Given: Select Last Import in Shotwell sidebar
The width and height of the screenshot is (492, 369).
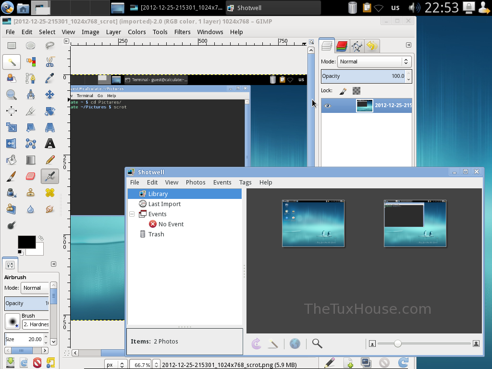Looking at the screenshot, I should [164, 204].
